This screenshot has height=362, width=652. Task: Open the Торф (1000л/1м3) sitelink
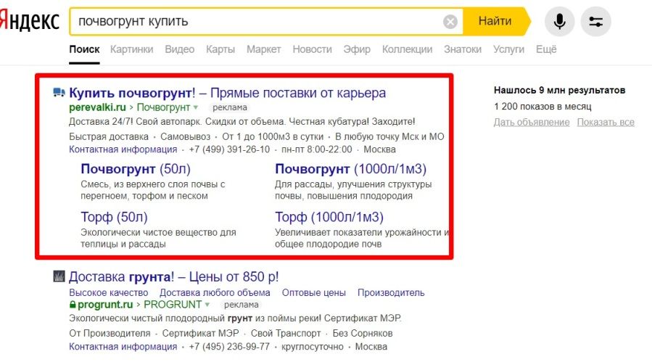pyautogui.click(x=329, y=217)
